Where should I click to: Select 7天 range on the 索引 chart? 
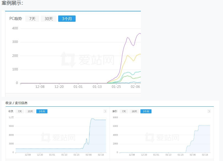[x=123, y=111]
